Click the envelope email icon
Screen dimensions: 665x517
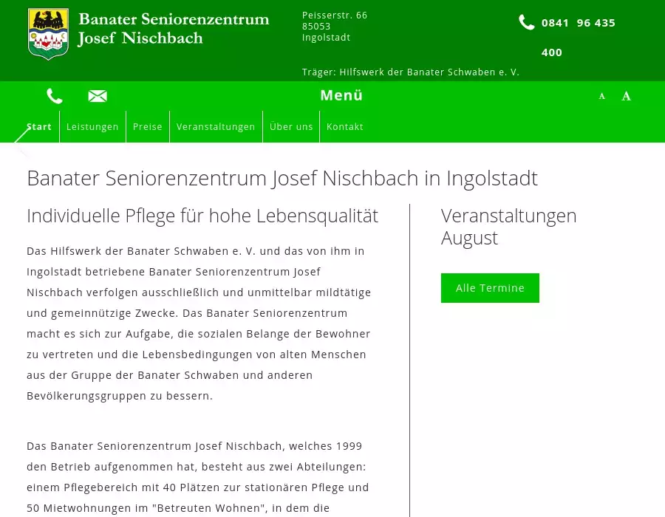[98, 96]
